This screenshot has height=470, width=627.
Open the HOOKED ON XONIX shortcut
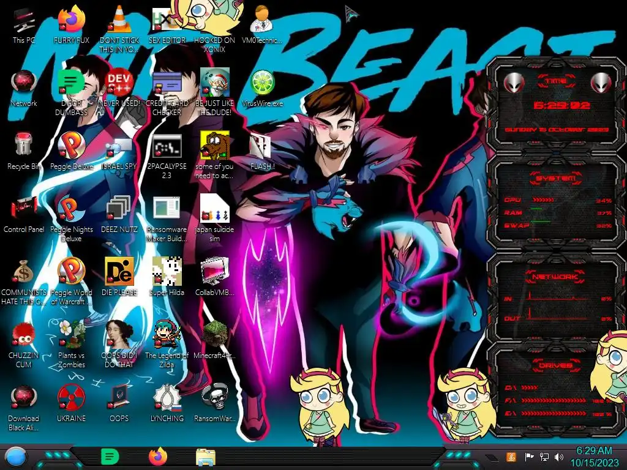214,29
